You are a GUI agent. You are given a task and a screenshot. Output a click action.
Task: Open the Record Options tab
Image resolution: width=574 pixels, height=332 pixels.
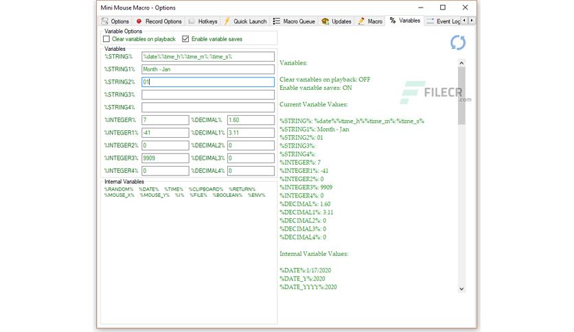(159, 21)
